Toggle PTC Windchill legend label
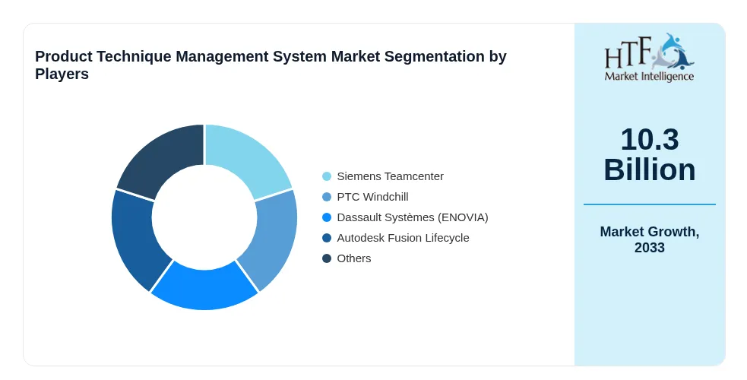 [372, 197]
